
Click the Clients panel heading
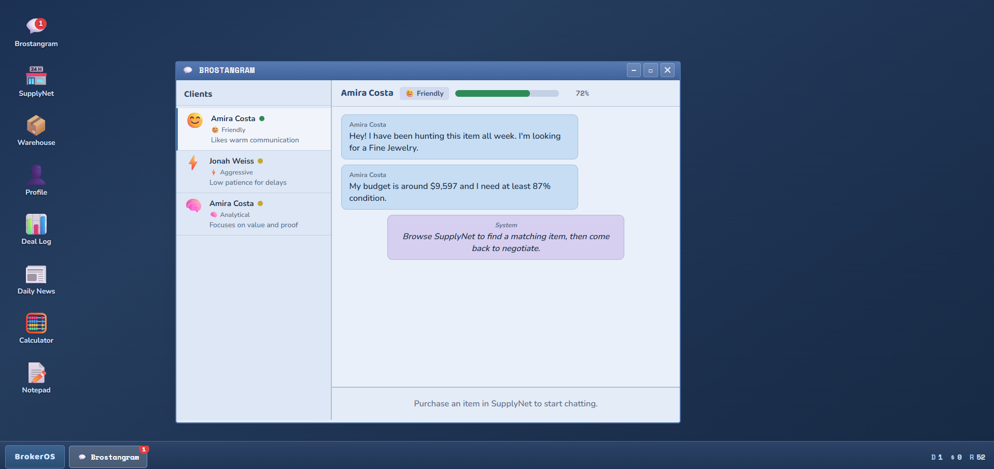point(198,94)
